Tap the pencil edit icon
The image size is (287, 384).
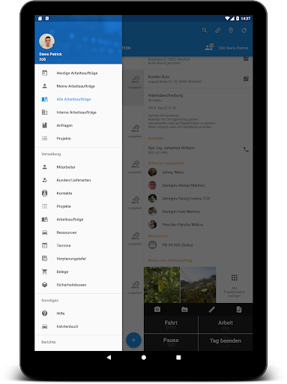coord(212,310)
